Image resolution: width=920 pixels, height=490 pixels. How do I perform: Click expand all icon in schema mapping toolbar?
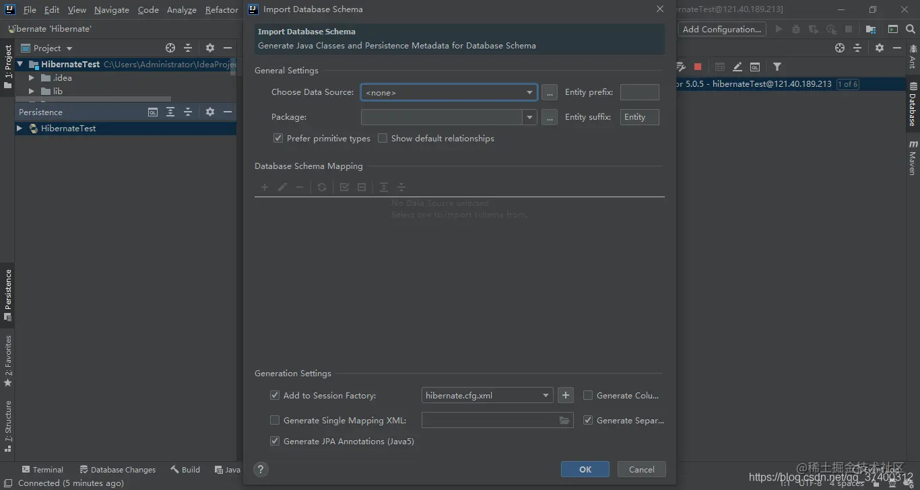384,187
